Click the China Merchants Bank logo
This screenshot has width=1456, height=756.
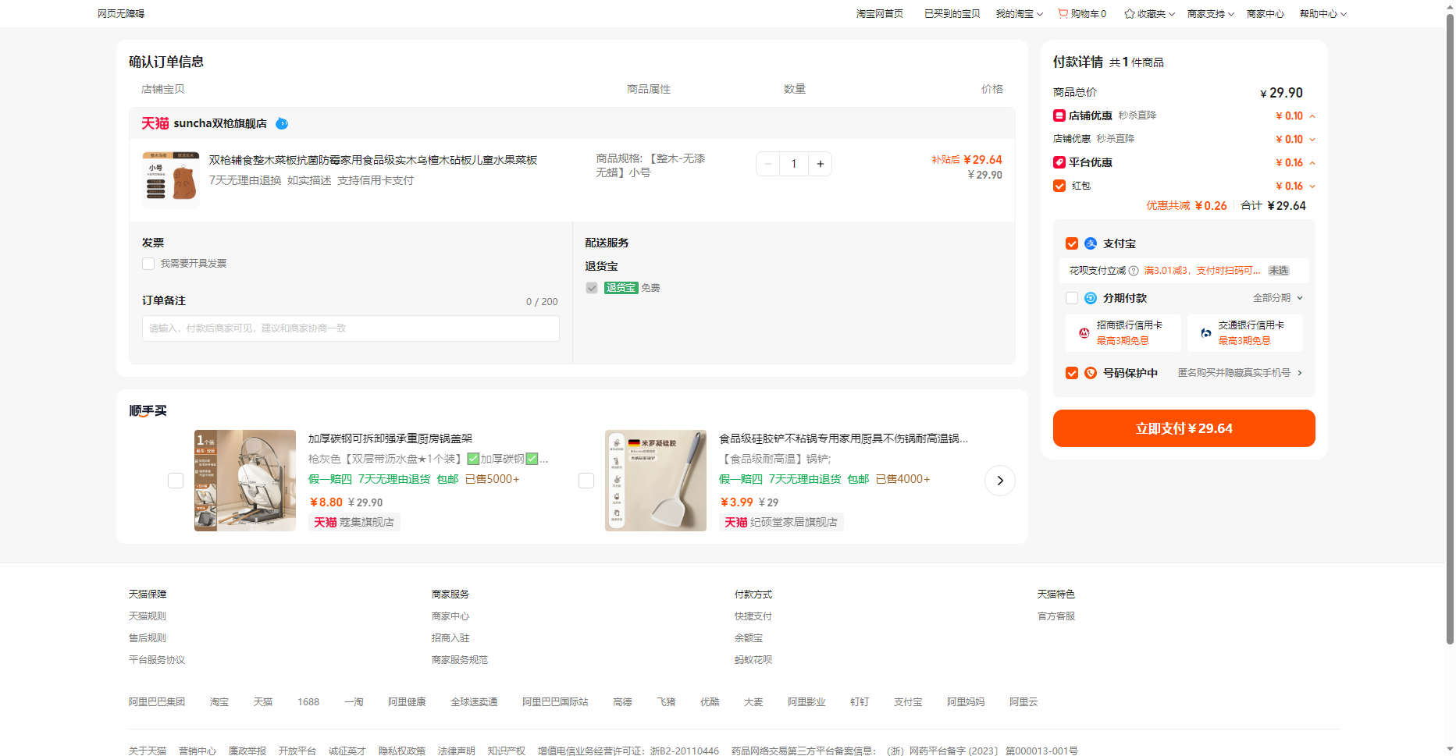click(1084, 333)
